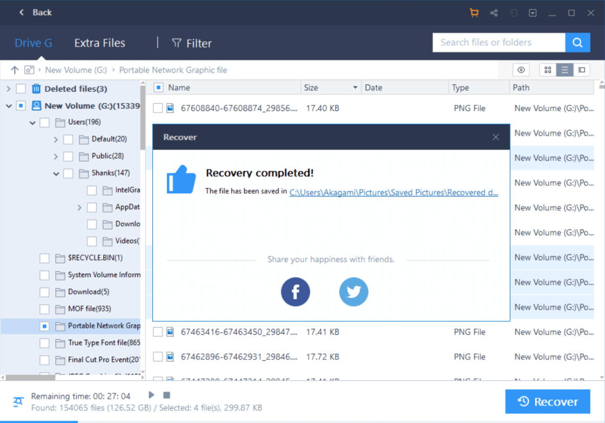
Task: Open the Size column sort dropdown
Action: pyautogui.click(x=355, y=88)
